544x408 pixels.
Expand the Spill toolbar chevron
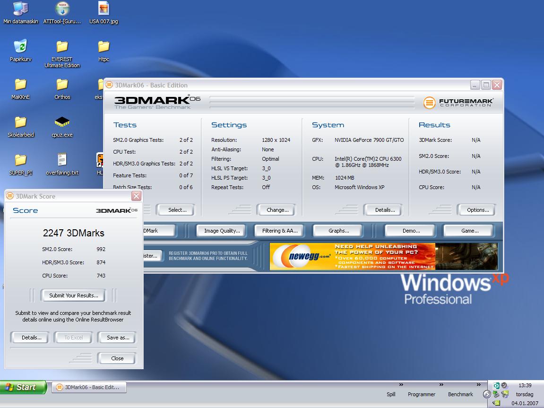coord(401,384)
